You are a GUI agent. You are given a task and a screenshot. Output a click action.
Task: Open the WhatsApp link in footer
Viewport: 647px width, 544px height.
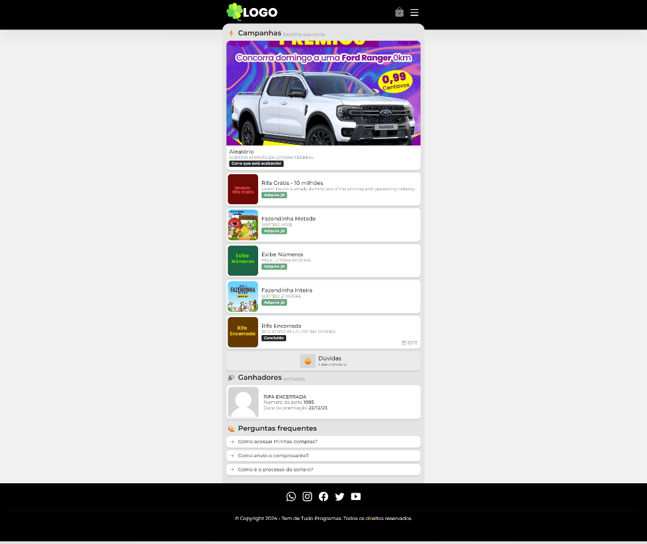[291, 497]
